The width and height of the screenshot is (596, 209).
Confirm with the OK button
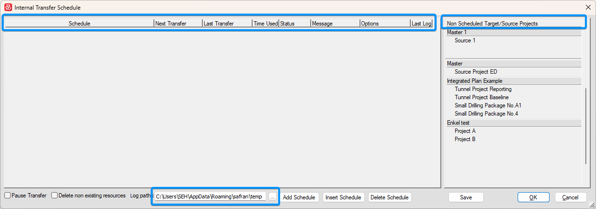(x=533, y=197)
